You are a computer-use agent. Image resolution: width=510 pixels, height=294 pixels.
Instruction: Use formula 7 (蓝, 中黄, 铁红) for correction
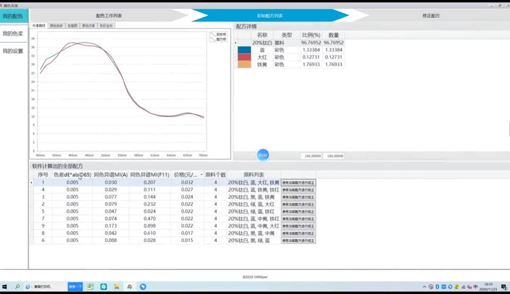(x=298, y=219)
